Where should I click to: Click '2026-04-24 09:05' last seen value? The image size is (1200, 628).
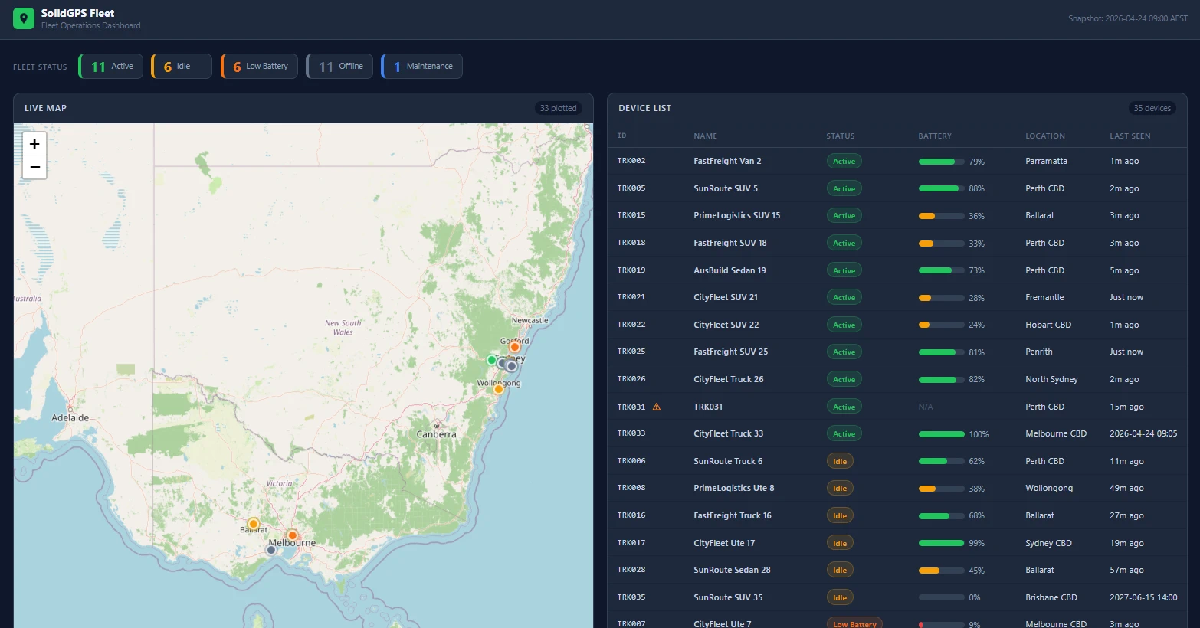coord(1143,433)
